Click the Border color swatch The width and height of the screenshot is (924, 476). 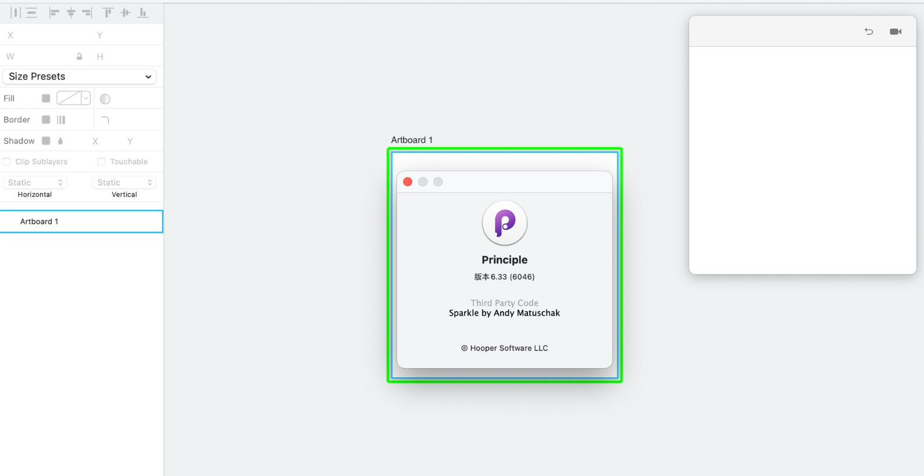[46, 120]
